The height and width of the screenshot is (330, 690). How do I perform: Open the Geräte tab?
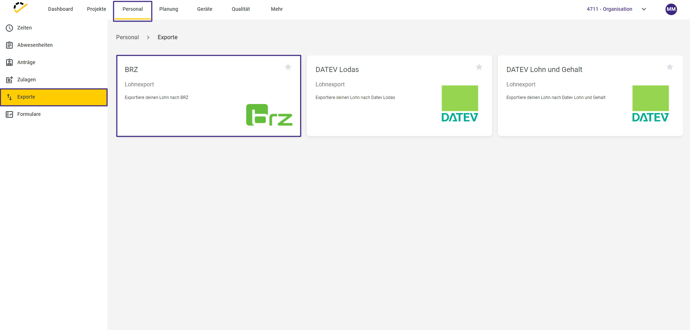point(205,9)
